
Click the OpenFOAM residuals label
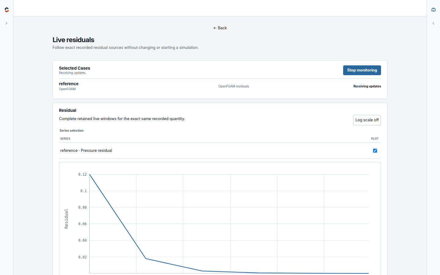(234, 86)
